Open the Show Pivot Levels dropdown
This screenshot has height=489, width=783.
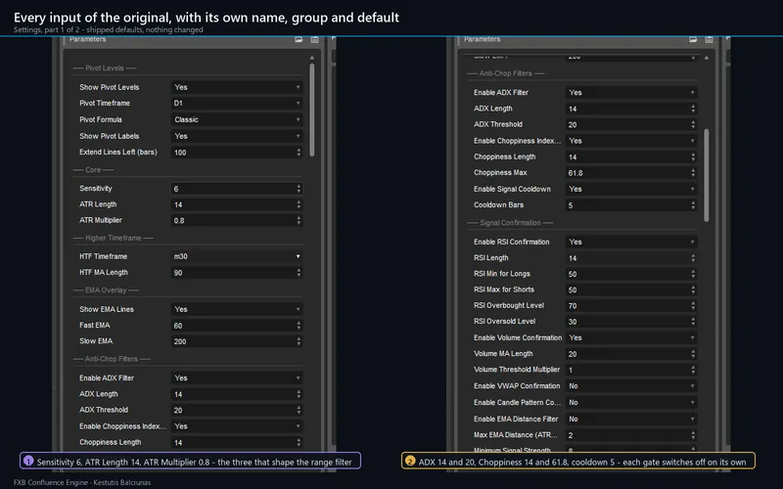237,87
